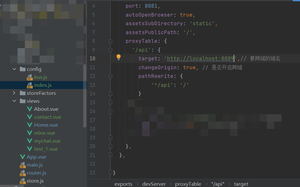The height and width of the screenshot is (187, 300).
Task: Click the Vue icon beside Home.vue
Action: click(x=30, y=125)
